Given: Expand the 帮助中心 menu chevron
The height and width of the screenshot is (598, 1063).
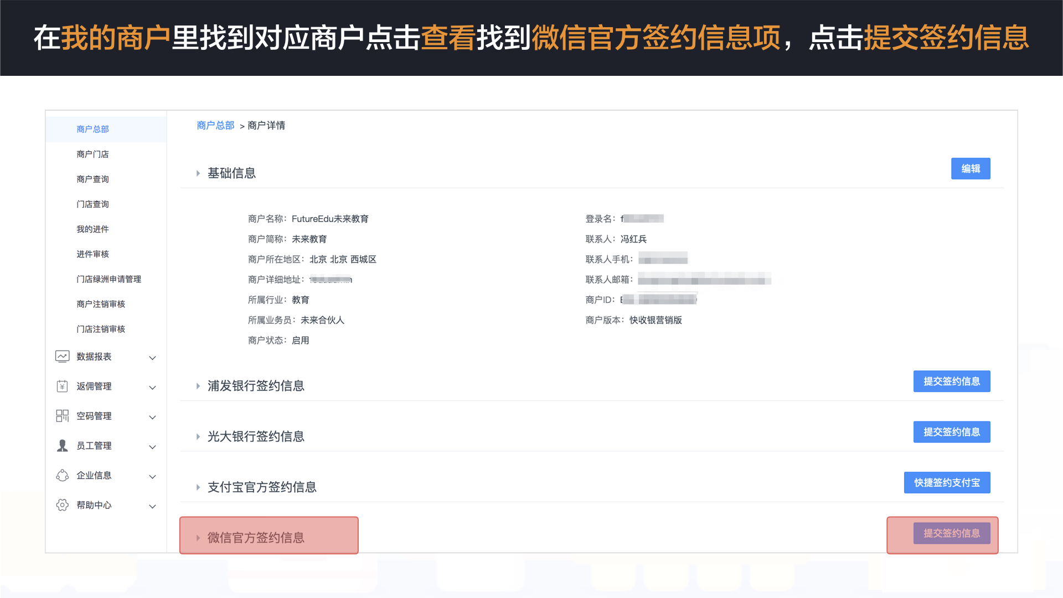Looking at the screenshot, I should tap(152, 506).
